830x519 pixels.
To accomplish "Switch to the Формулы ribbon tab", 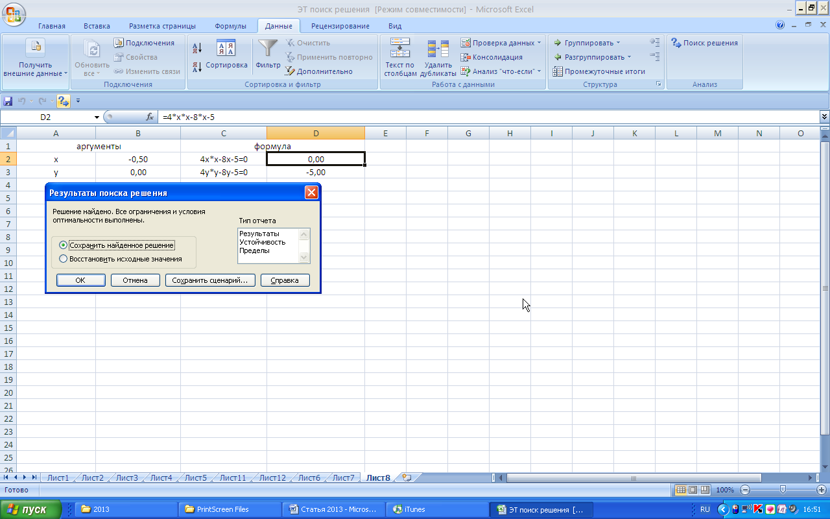I will [230, 26].
